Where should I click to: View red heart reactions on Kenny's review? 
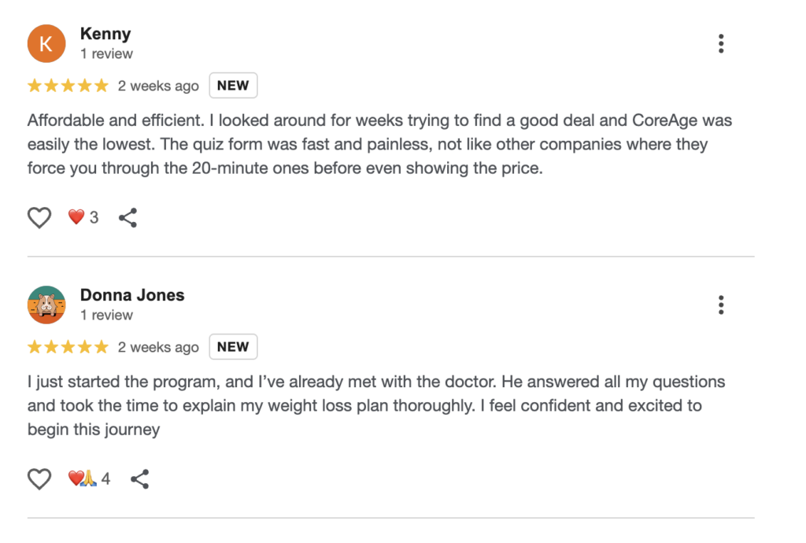pos(83,218)
